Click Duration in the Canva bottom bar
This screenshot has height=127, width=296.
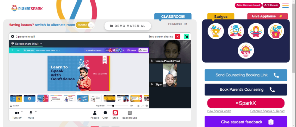[x=15, y=106]
